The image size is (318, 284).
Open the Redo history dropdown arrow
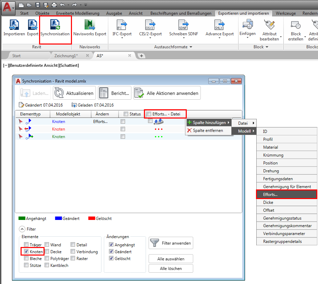81,5
